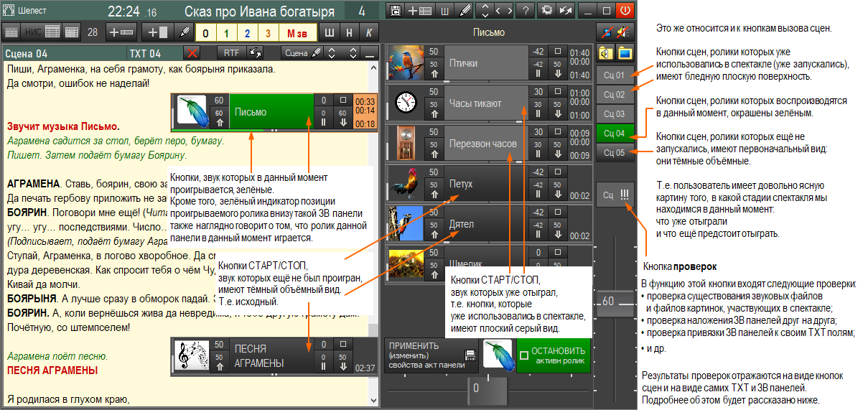
Task: Start the Дятел sound button
Action: click(x=486, y=224)
